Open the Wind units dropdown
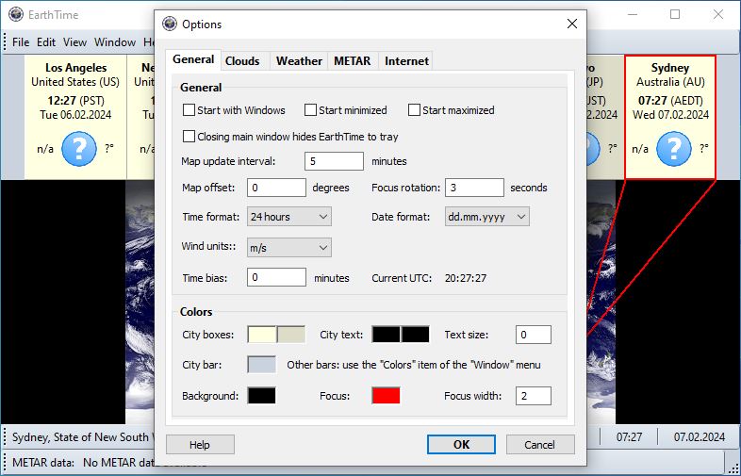This screenshot has height=476, width=741. tap(289, 247)
